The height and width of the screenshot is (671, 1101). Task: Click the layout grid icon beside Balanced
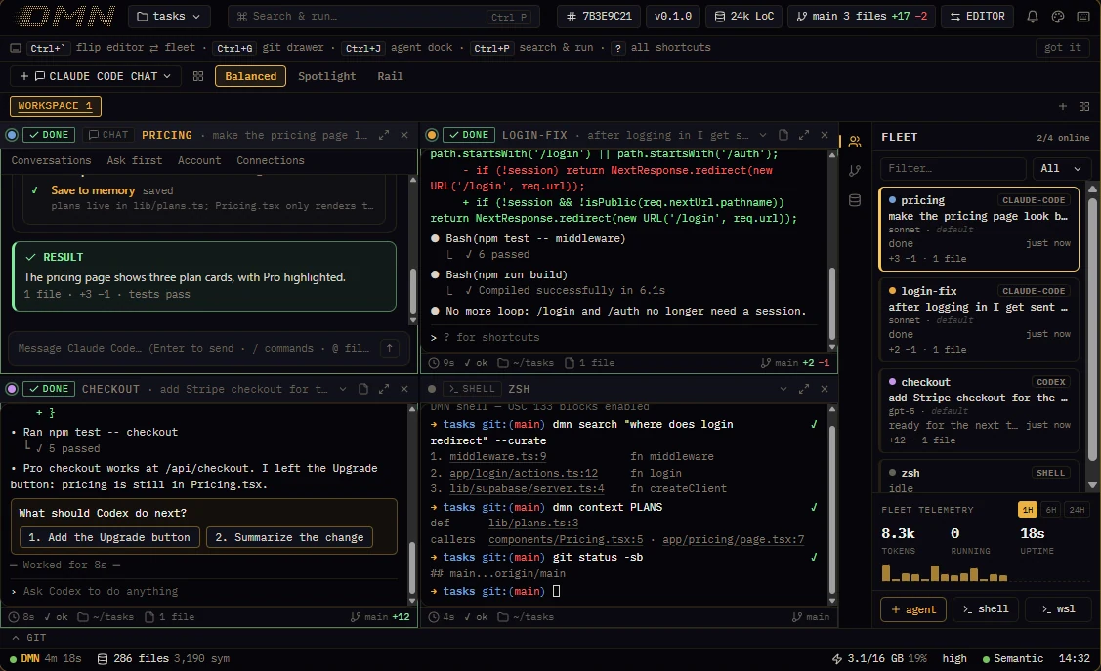pos(198,76)
